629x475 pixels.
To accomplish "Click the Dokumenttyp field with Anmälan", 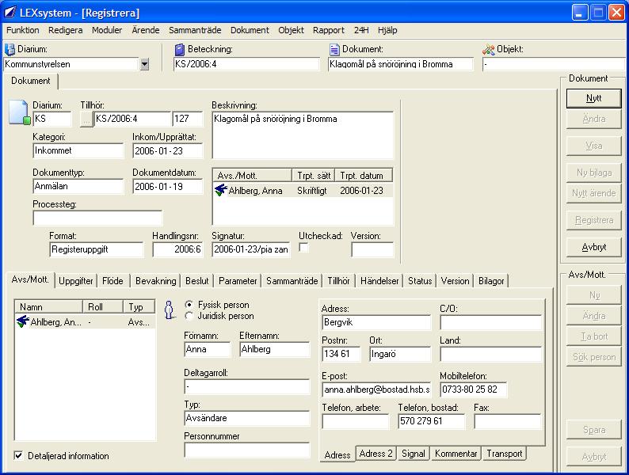I will pos(78,186).
